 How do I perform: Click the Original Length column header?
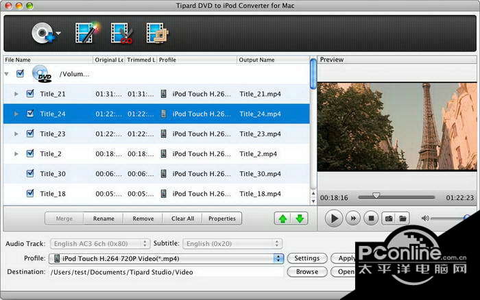pyautogui.click(x=108, y=60)
